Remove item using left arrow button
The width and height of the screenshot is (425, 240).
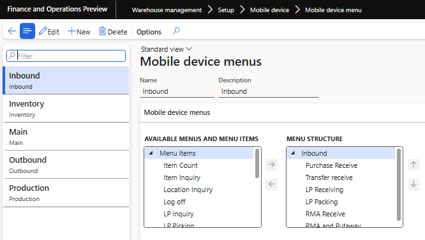coord(272,184)
